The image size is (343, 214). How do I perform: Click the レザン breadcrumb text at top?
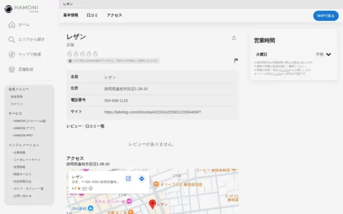(68, 4)
